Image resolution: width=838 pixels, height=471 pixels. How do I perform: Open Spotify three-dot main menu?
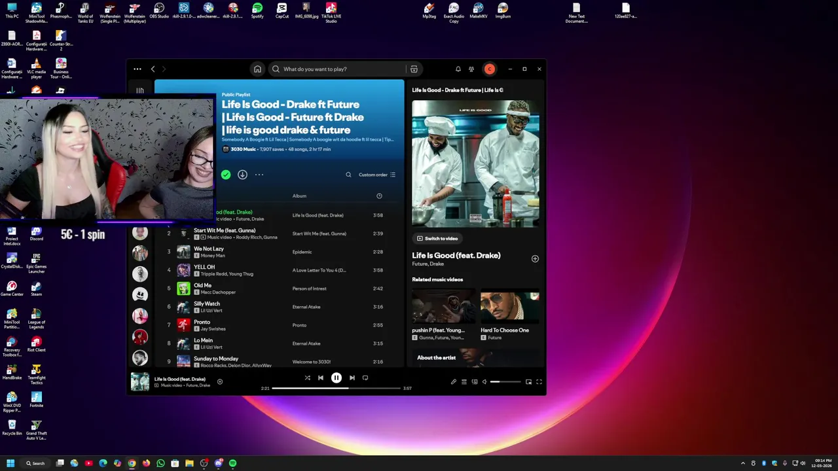pyautogui.click(x=137, y=69)
